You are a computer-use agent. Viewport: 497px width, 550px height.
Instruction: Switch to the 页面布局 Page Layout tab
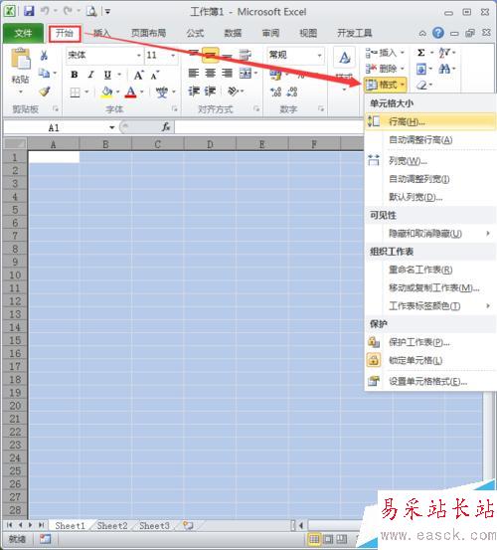coord(149,34)
